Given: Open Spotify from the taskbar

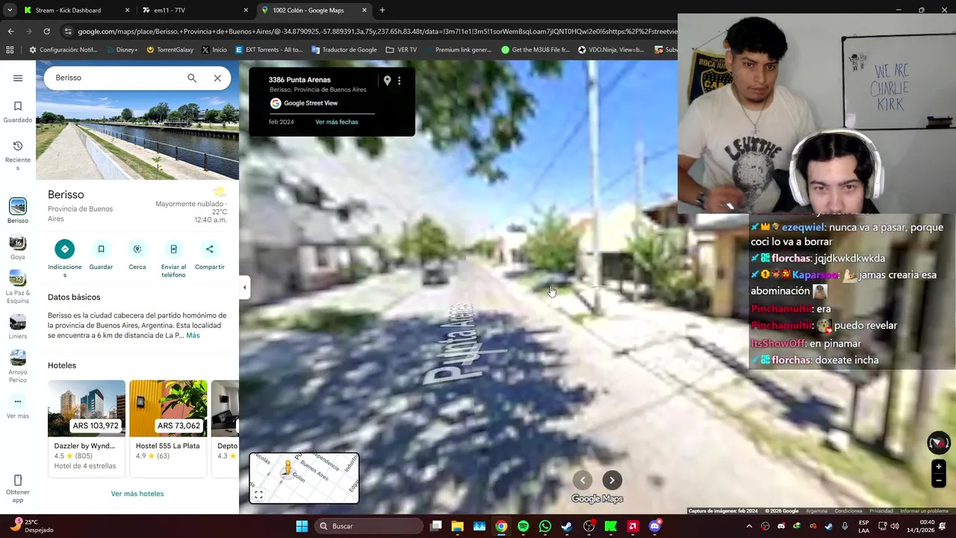Looking at the screenshot, I should point(523,526).
